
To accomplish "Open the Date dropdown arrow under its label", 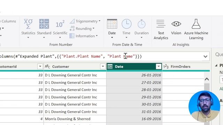I will click(x=112, y=37).
